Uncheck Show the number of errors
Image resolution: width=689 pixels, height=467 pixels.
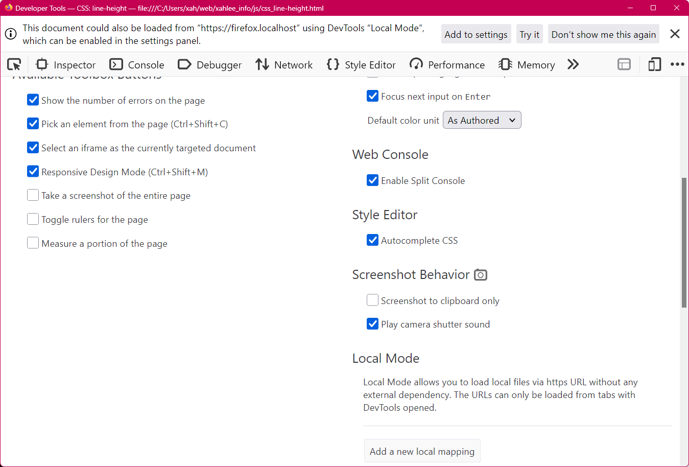(33, 100)
